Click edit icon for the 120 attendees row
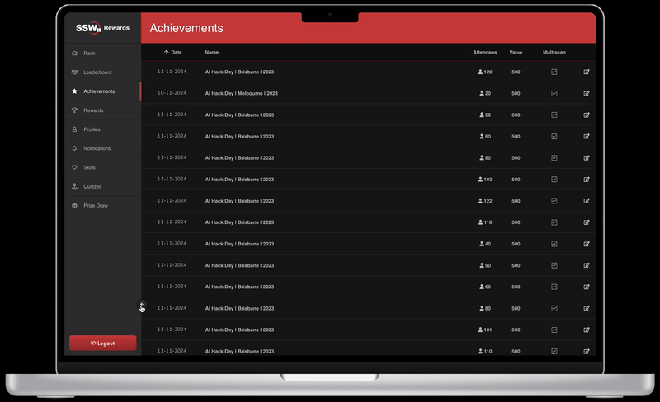The image size is (660, 402). point(587,72)
